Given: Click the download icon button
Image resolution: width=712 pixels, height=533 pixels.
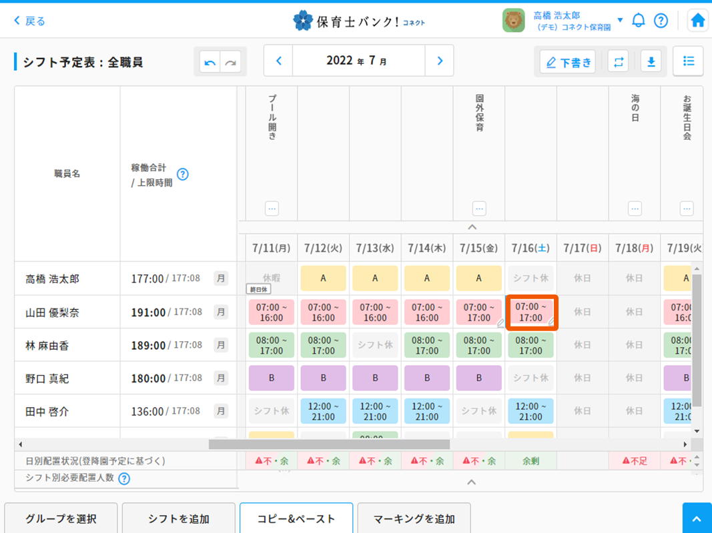Looking at the screenshot, I should point(651,62).
